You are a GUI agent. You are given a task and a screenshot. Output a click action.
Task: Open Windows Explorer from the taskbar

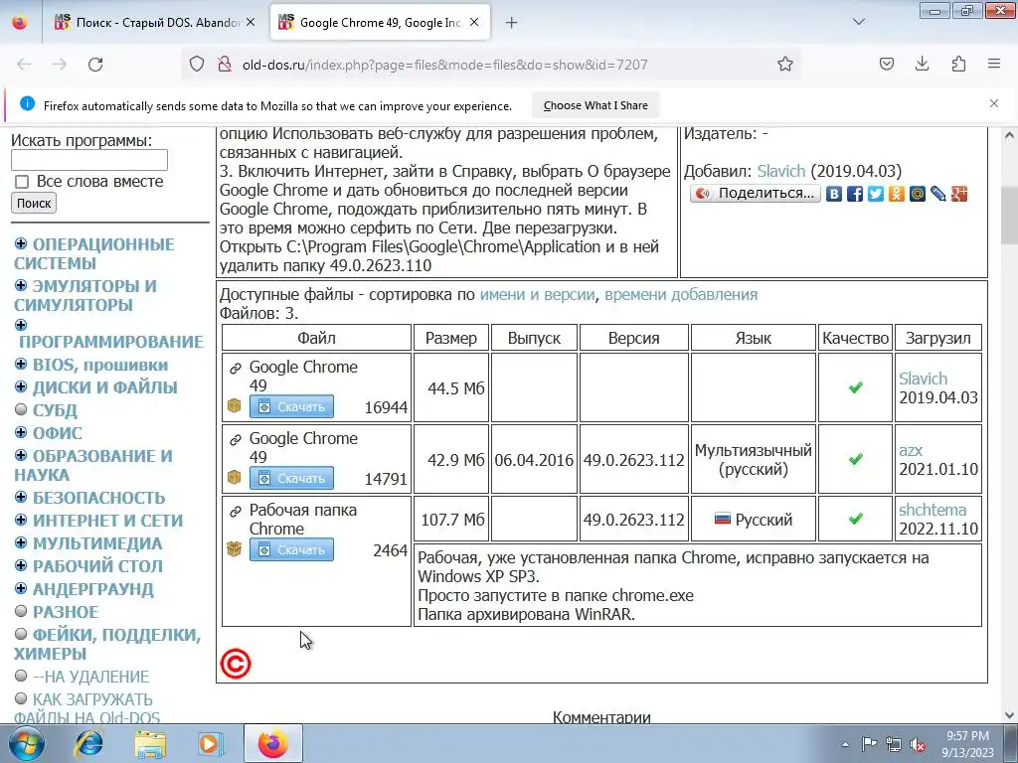point(150,743)
